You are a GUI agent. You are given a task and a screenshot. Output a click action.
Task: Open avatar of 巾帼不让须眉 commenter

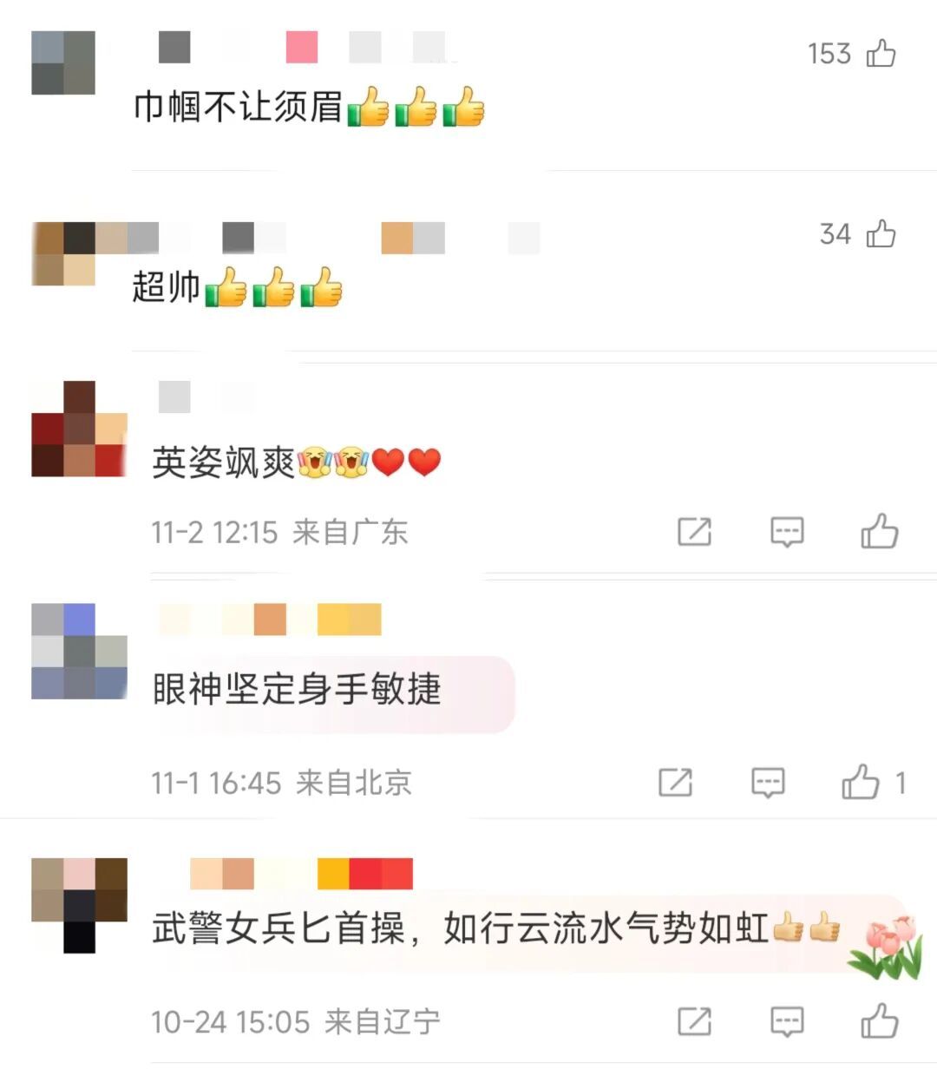[x=63, y=62]
